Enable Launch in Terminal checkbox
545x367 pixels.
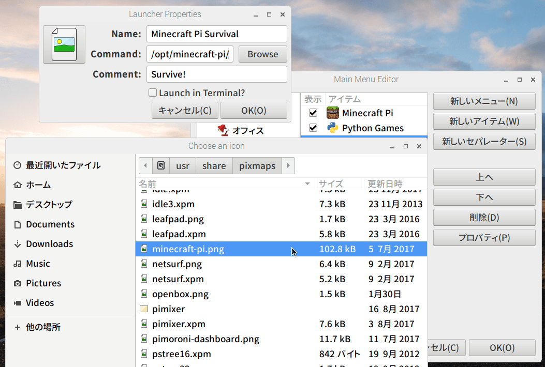click(x=153, y=93)
